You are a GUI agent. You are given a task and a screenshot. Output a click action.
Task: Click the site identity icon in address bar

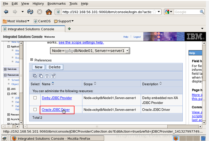tap(58, 12)
